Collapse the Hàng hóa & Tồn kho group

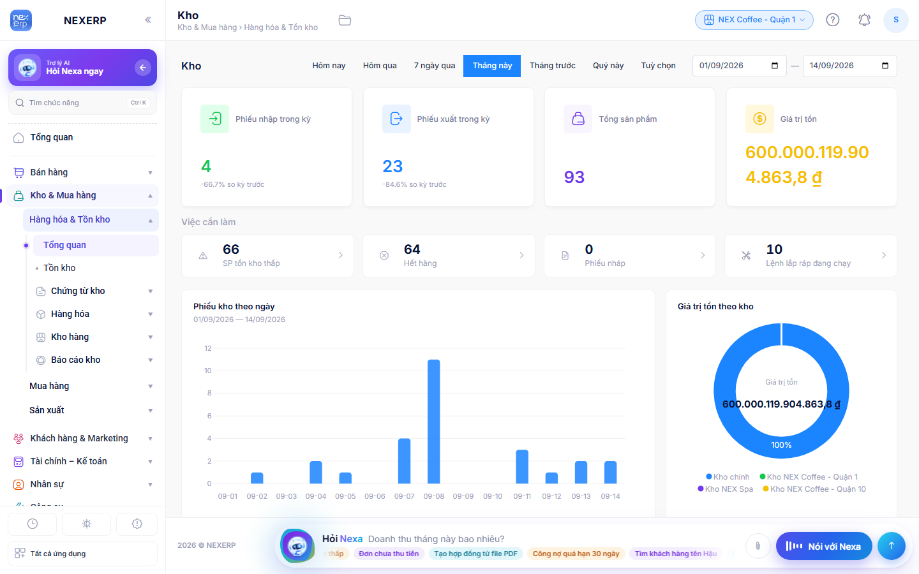click(151, 220)
